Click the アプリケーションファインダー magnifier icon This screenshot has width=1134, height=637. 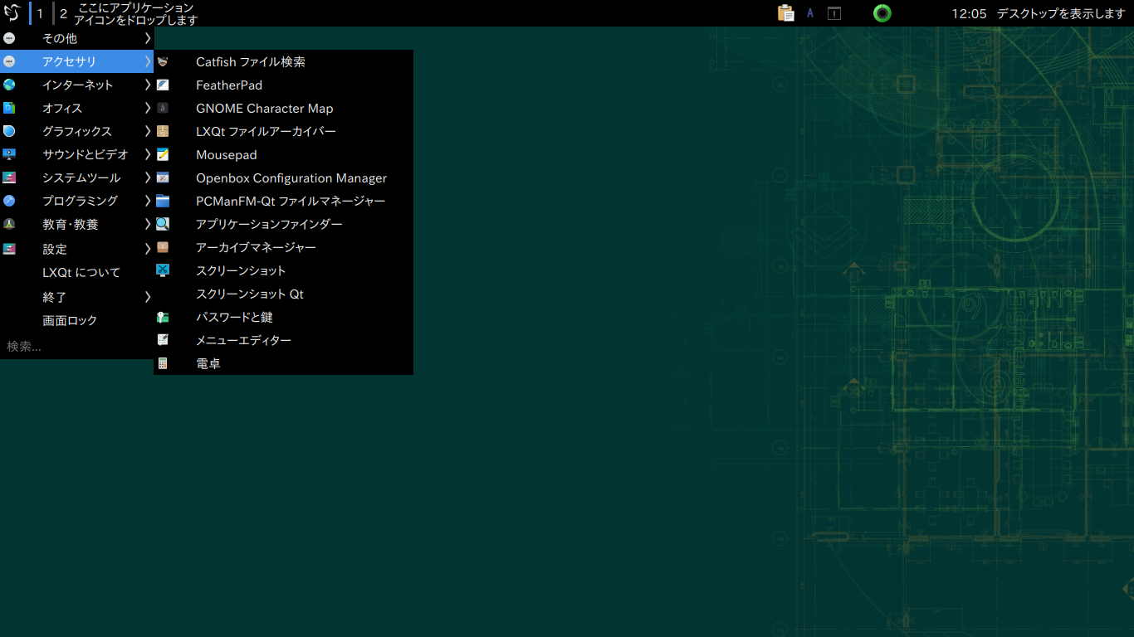point(163,224)
